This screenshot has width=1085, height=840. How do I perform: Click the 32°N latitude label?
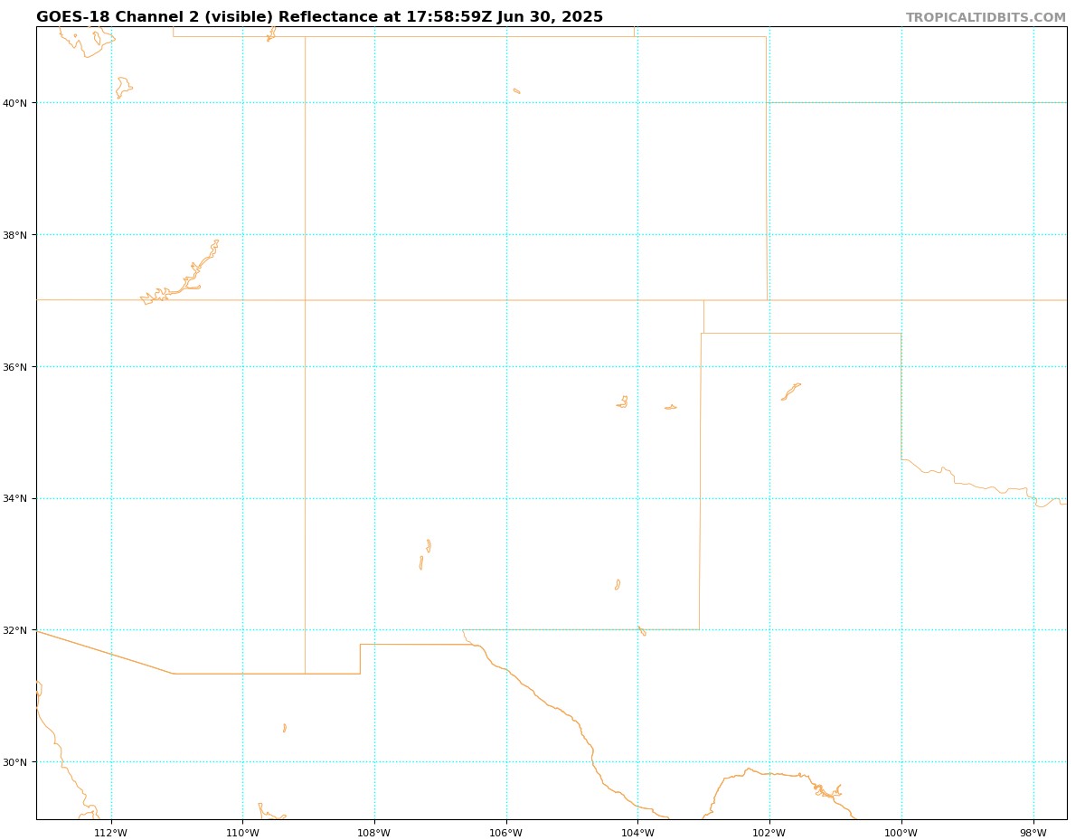pos(15,630)
